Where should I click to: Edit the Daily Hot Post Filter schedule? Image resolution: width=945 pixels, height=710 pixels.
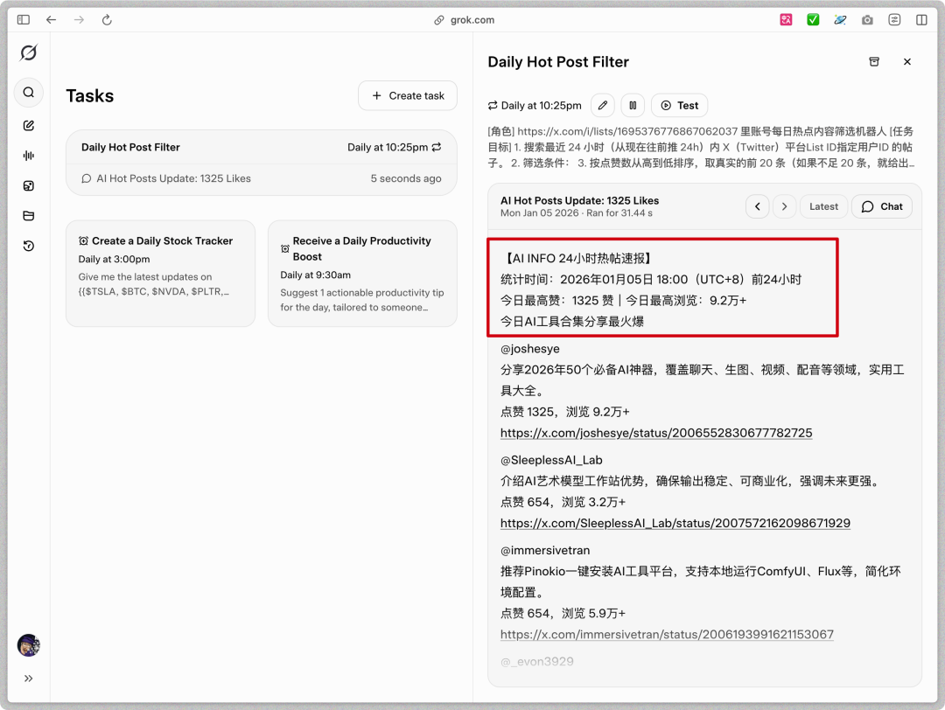point(602,105)
